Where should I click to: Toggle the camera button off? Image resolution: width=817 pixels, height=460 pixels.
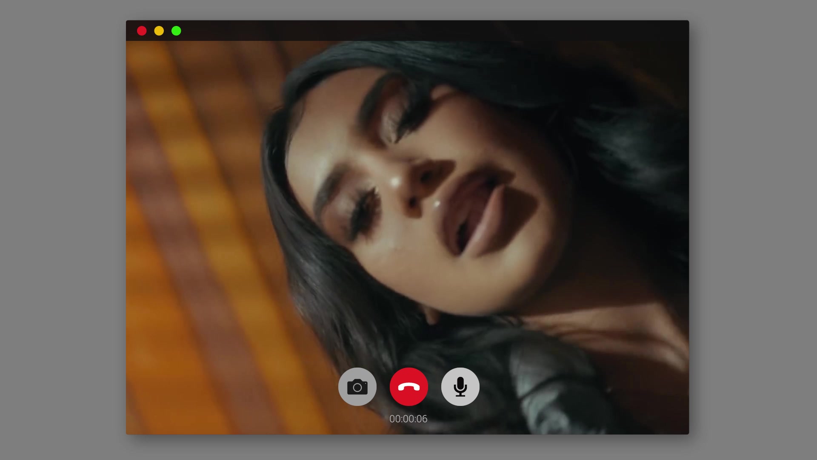click(357, 387)
